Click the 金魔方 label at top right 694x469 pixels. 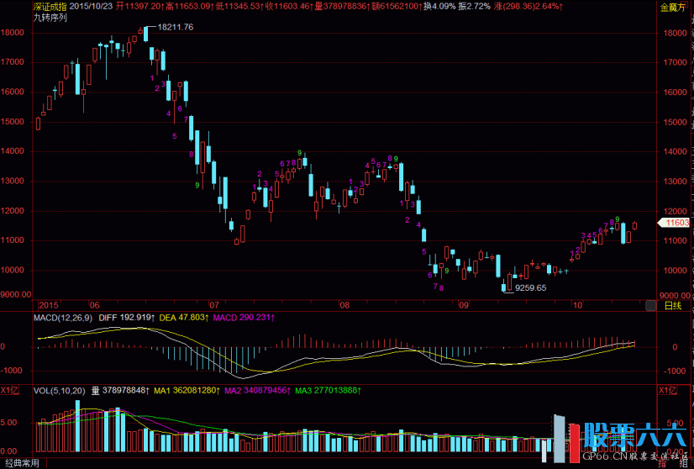pyautogui.click(x=674, y=6)
